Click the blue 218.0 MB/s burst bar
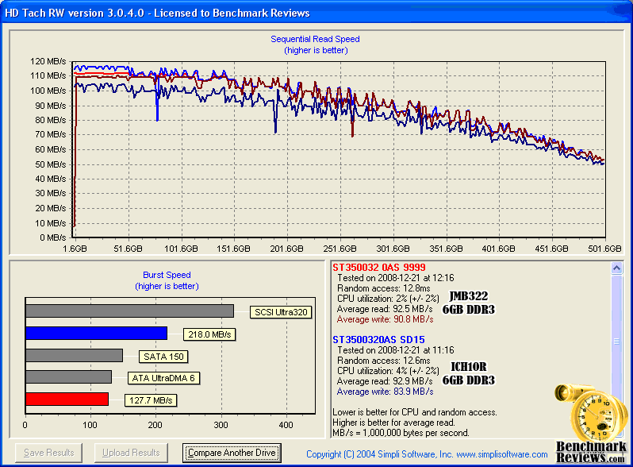The height and width of the screenshot is (467, 633). pos(96,333)
